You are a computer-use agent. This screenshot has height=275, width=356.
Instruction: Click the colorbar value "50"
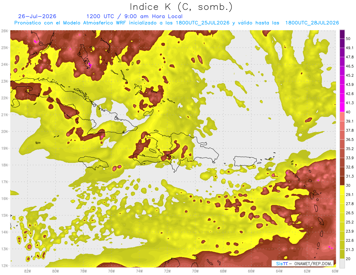[349, 39]
